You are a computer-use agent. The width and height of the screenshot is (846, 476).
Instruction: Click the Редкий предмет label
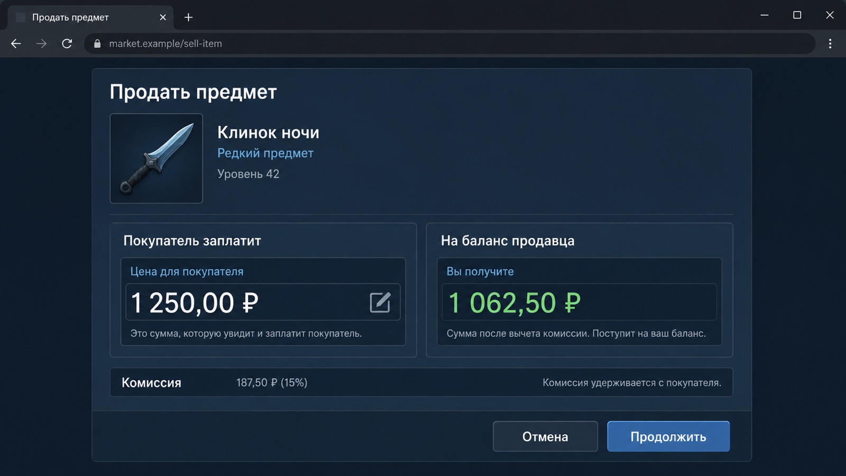265,153
